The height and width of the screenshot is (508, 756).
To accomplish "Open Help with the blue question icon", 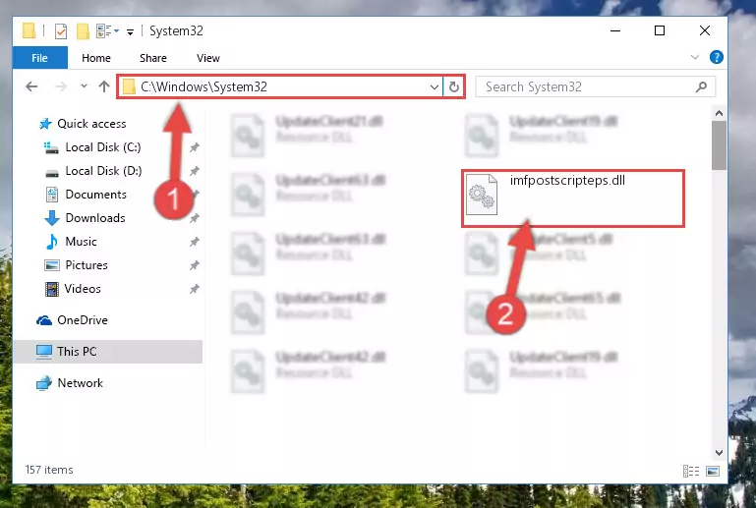I will point(716,57).
